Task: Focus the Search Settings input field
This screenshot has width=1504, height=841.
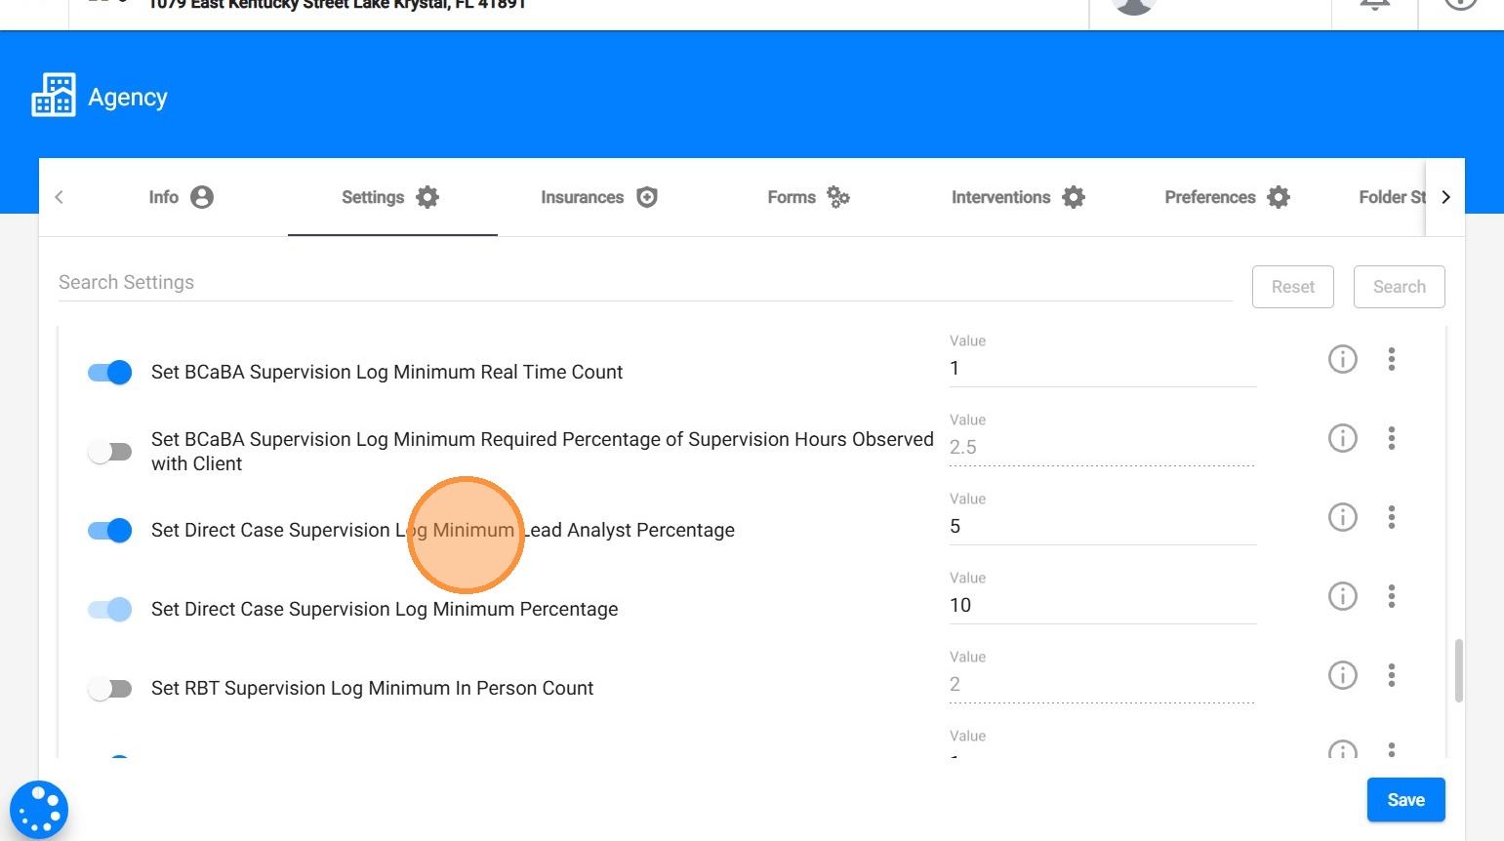Action: click(x=644, y=283)
